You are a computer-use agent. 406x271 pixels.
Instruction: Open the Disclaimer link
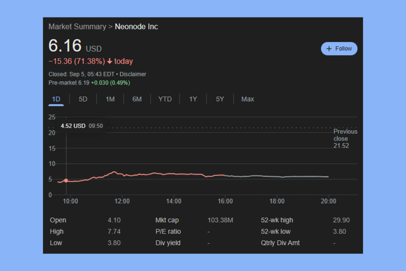point(133,74)
